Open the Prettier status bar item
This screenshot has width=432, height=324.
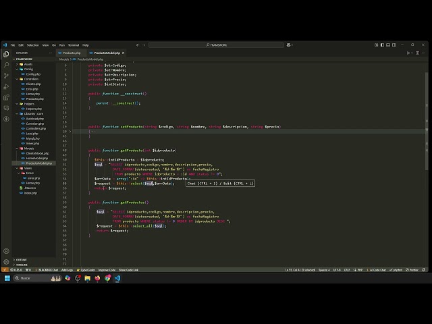[x=412, y=270]
